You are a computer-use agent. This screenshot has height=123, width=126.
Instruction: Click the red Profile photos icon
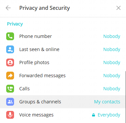(10, 62)
